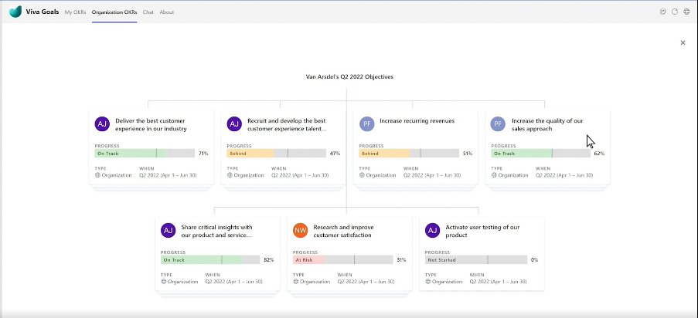Open Increase the quality of our sales approach

click(x=547, y=124)
